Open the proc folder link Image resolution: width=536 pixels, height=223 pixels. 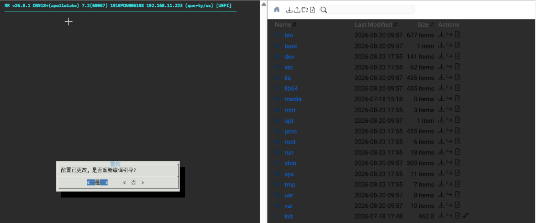[x=291, y=131]
